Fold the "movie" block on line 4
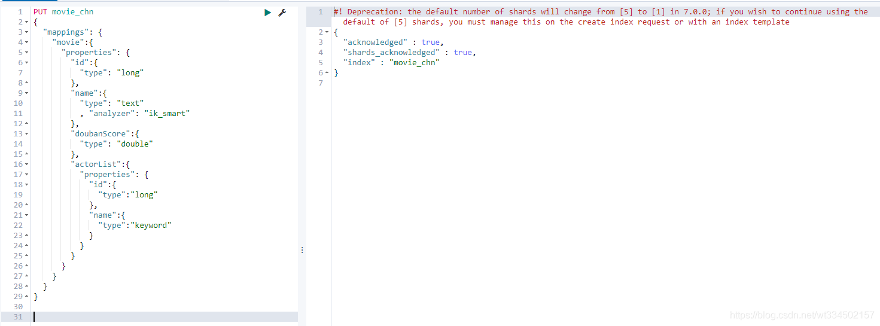The image size is (880, 326). click(27, 42)
